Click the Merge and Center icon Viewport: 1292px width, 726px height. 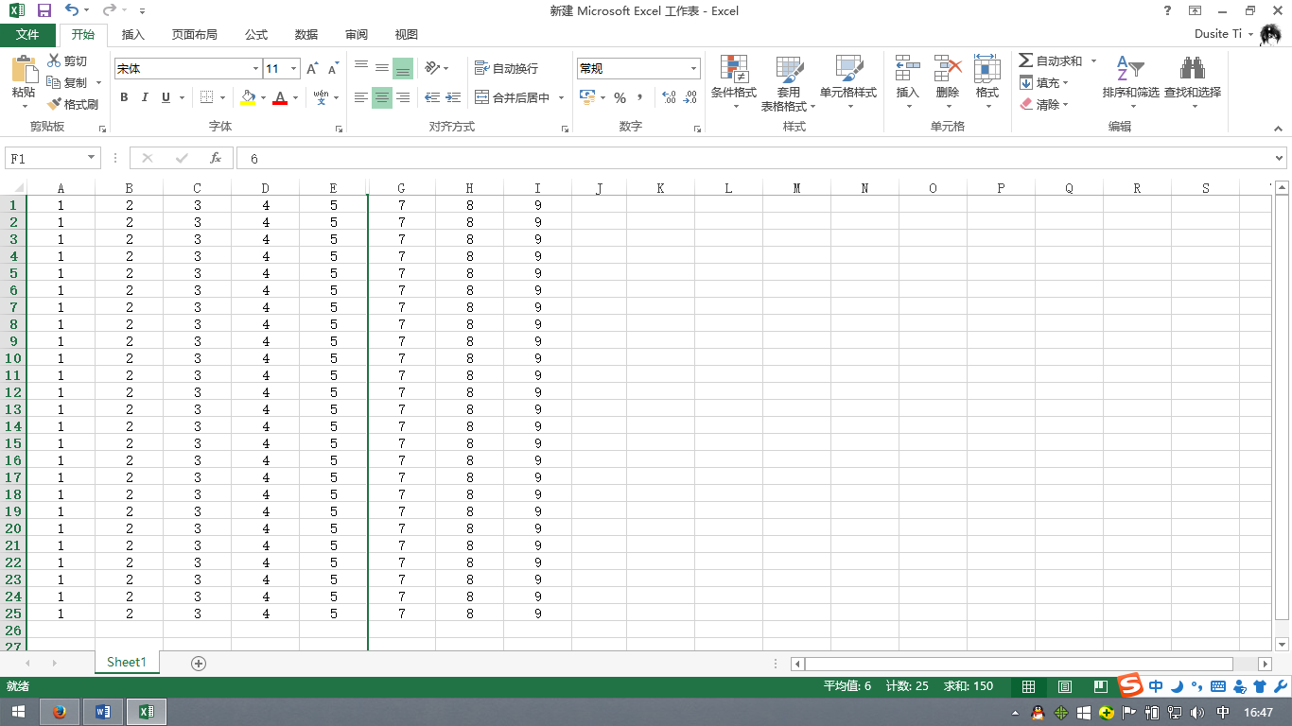pyautogui.click(x=482, y=97)
